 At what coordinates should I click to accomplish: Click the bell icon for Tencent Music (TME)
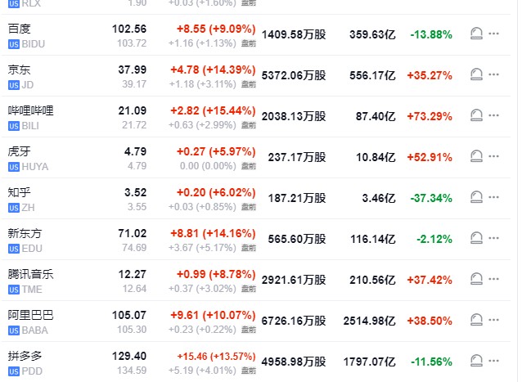coord(476,279)
